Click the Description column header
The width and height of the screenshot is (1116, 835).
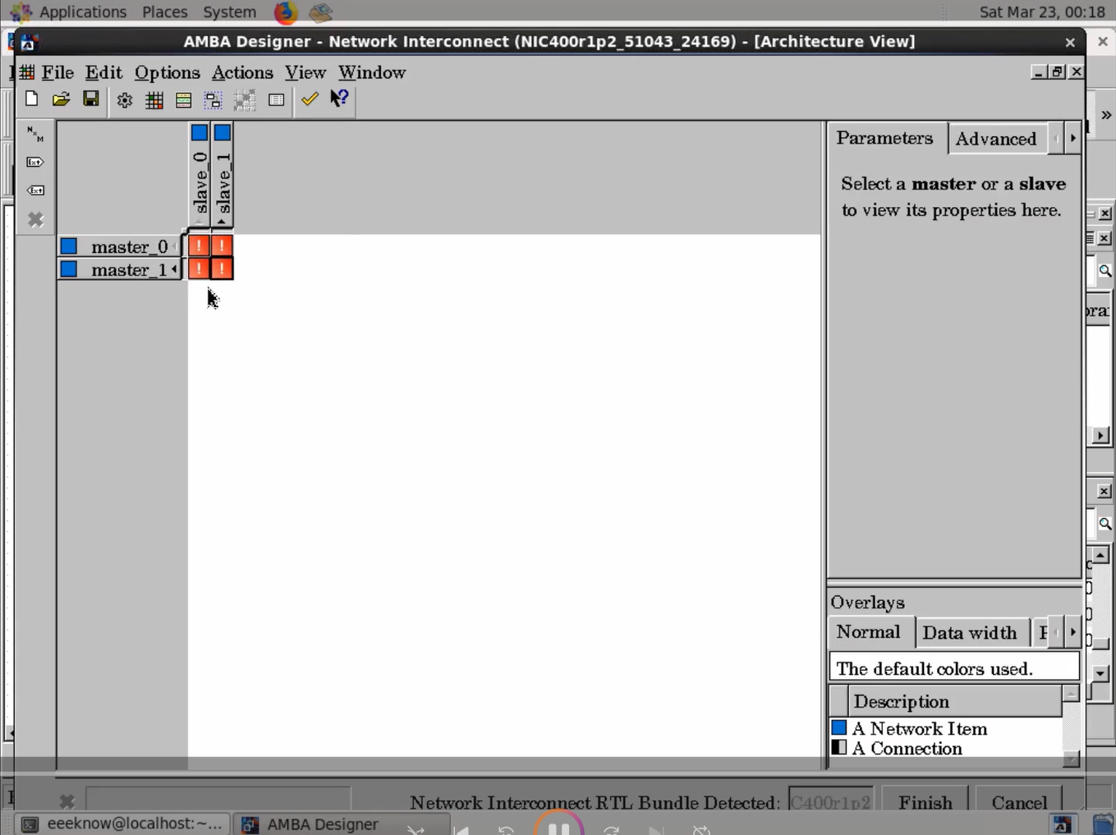pos(954,701)
